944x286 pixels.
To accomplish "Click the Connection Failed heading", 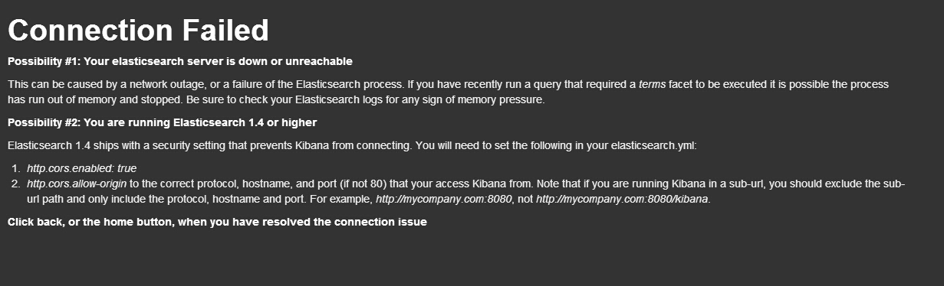I will 138,30.
